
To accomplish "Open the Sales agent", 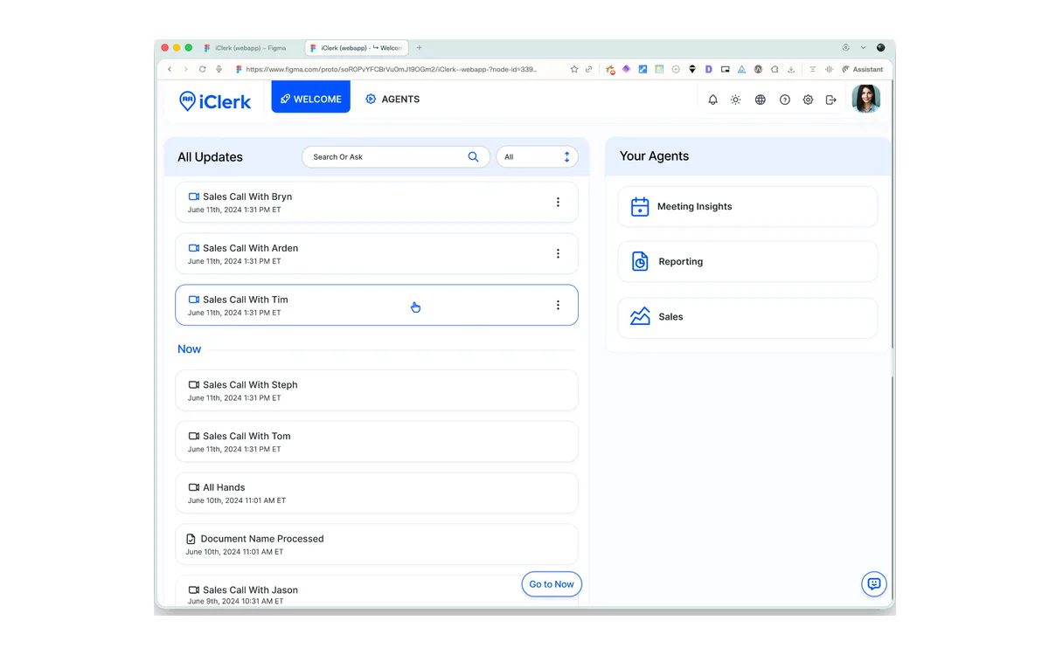I will (x=747, y=317).
